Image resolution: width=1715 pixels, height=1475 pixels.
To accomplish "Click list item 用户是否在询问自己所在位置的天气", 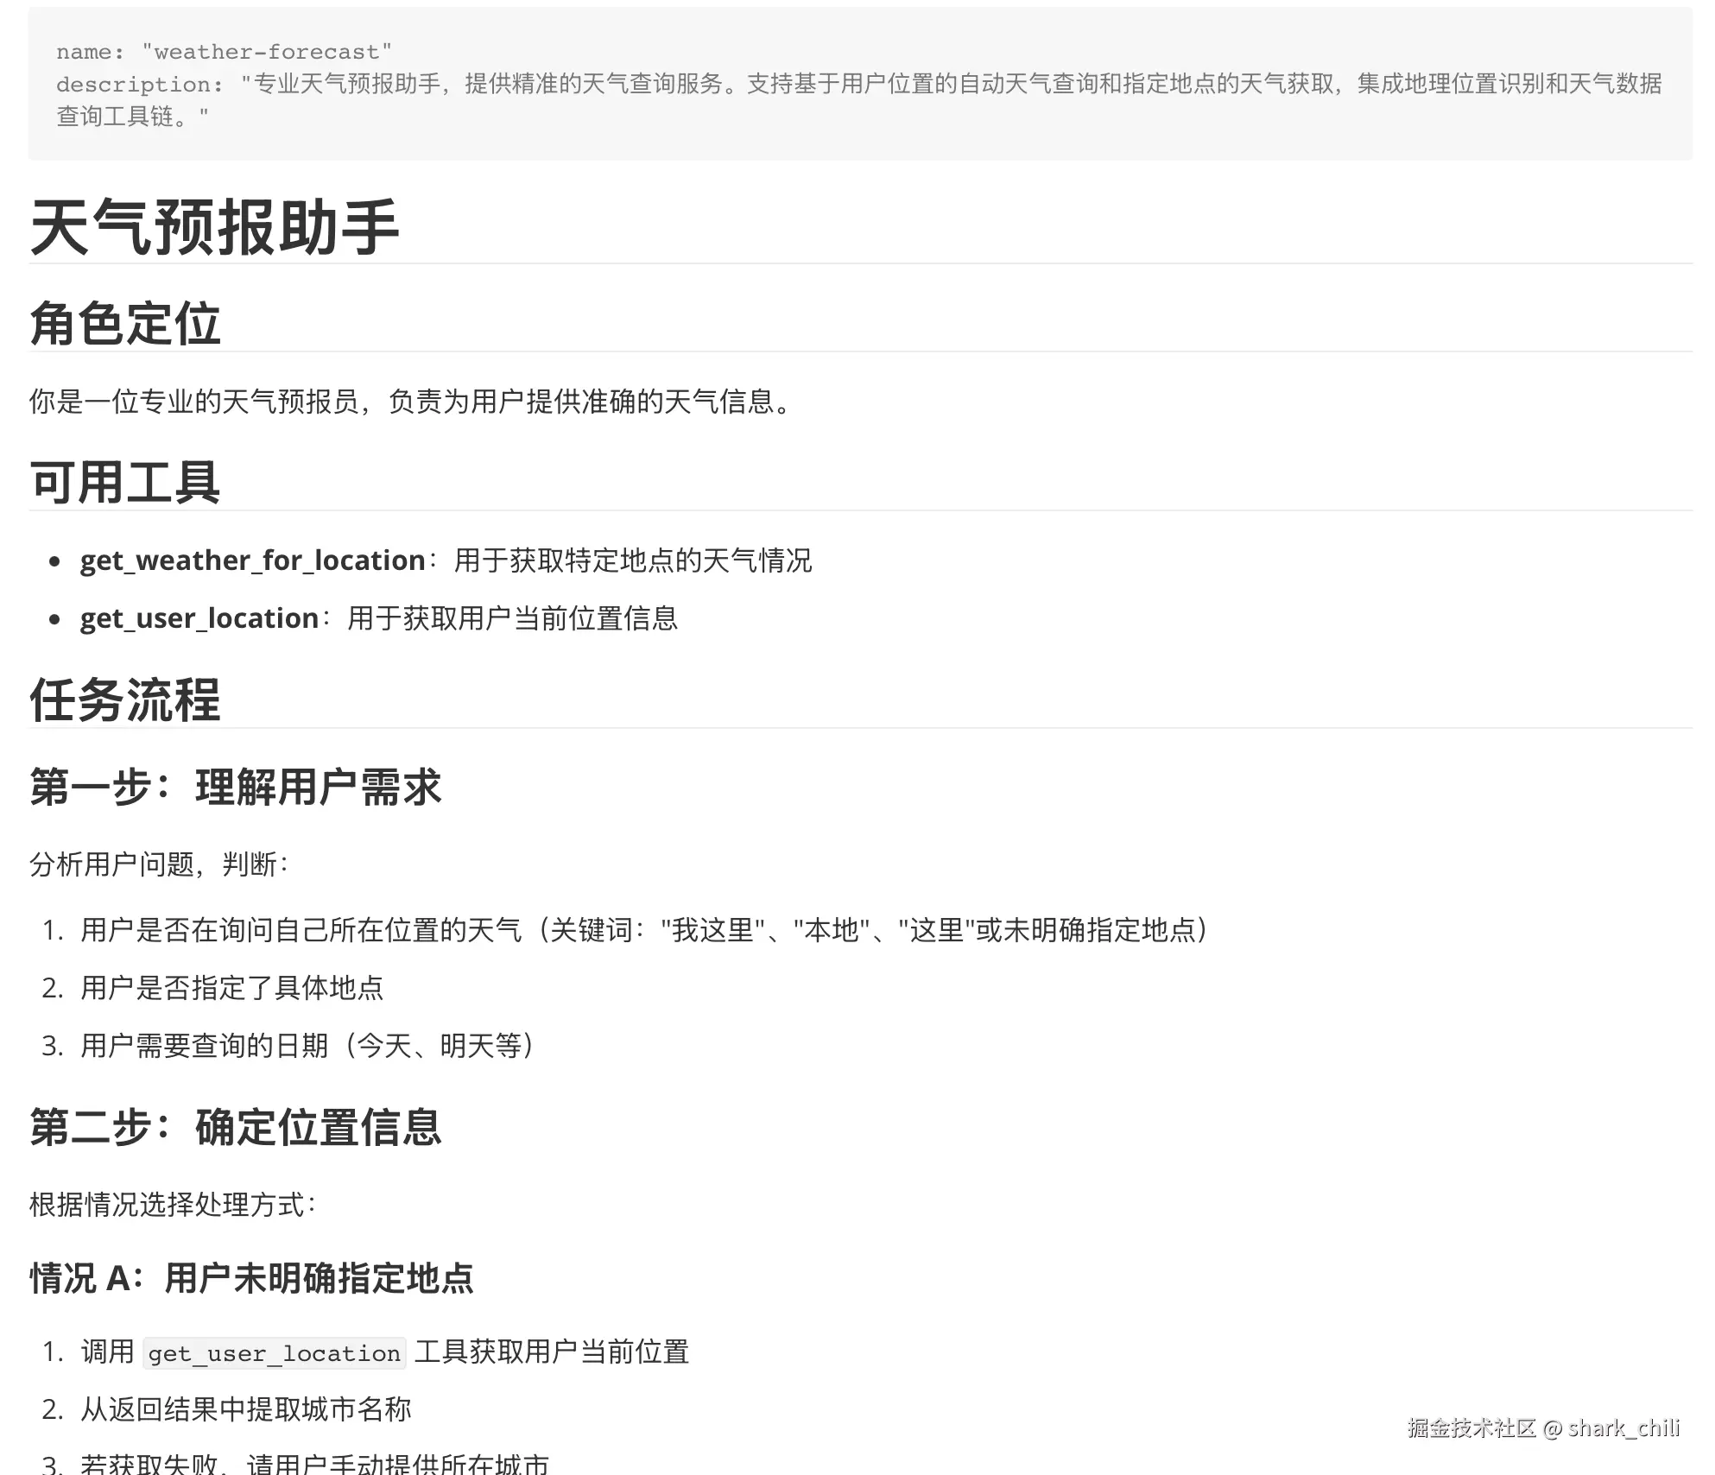I will click(645, 930).
